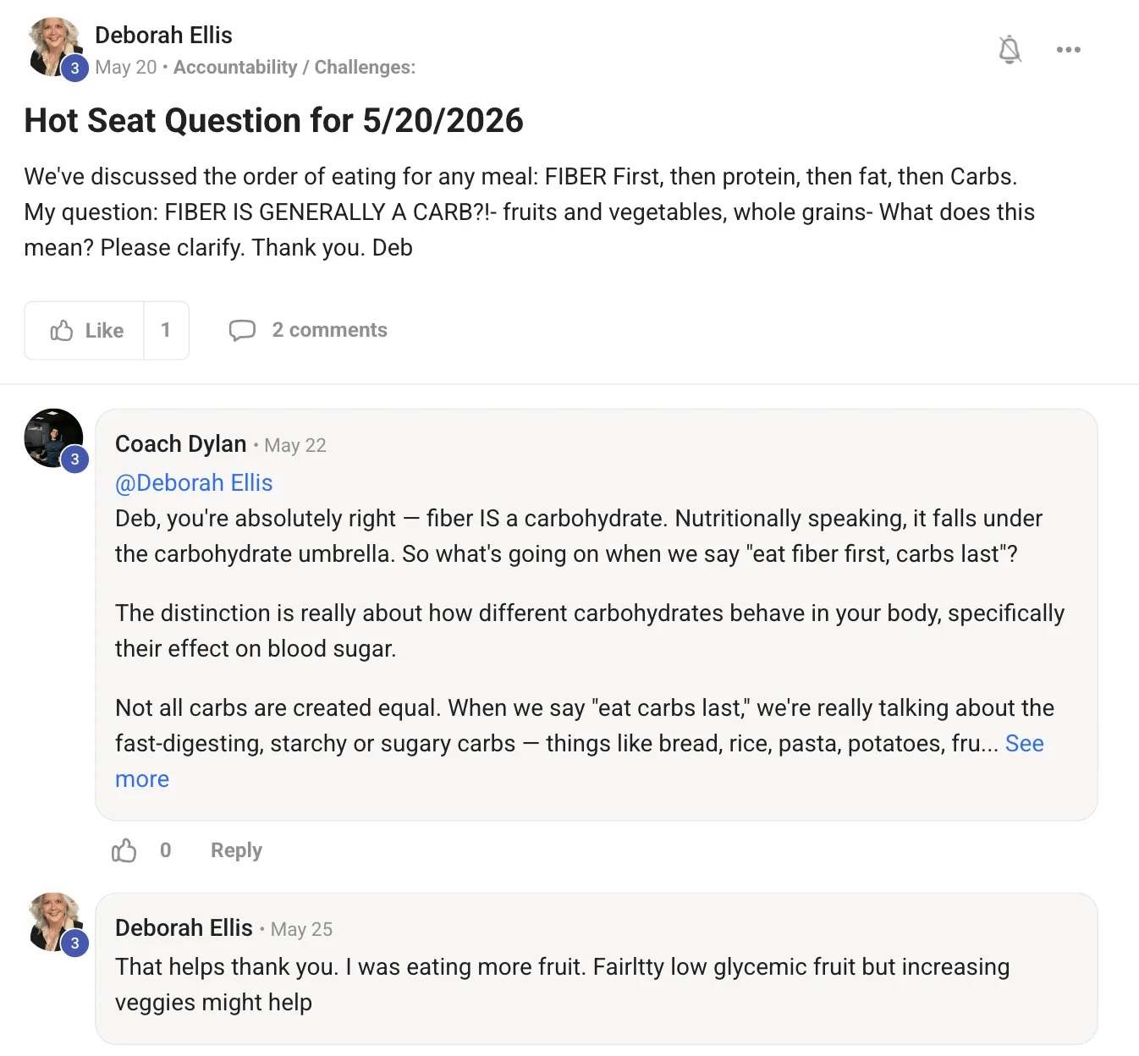Screen dimensions: 1139x1056
Task: Click the Coach Dylan commenter name
Action: (x=180, y=444)
